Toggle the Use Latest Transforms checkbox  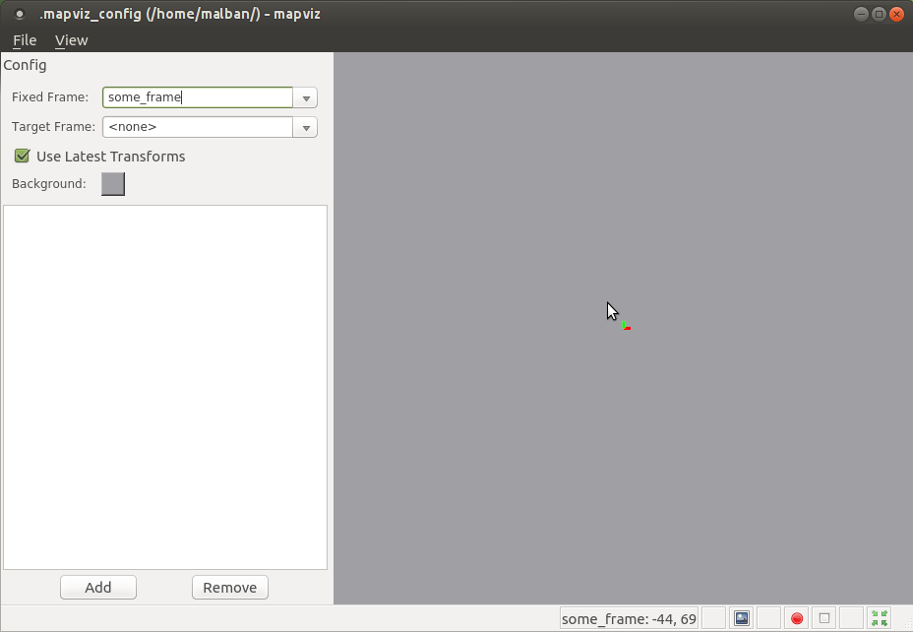(22, 156)
